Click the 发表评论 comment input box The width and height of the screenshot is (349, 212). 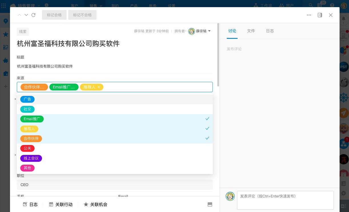coord(285,200)
